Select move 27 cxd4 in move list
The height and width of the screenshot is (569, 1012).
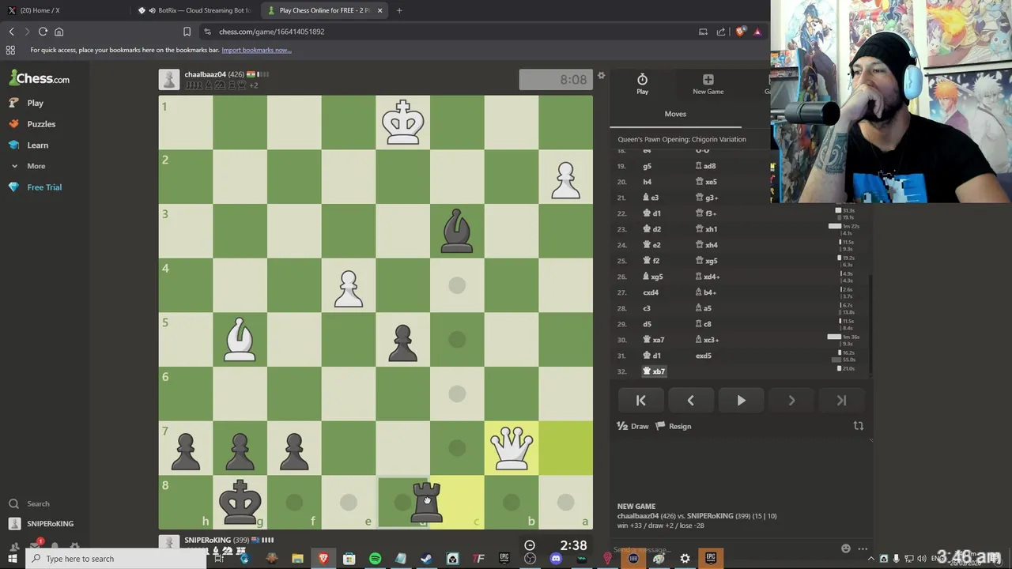651,292
